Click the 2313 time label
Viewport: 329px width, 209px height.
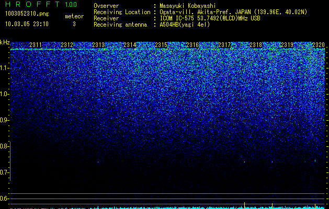click(x=98, y=45)
